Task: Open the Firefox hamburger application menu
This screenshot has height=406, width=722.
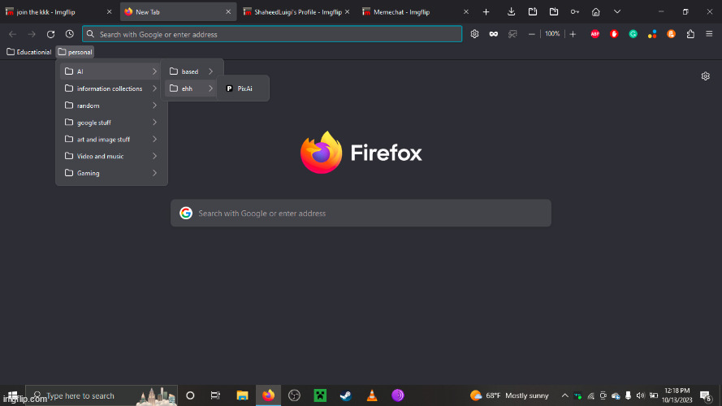Action: pyautogui.click(x=709, y=34)
